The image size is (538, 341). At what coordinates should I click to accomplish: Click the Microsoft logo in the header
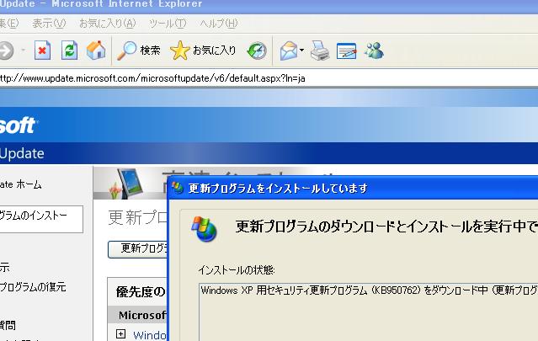coord(19,125)
